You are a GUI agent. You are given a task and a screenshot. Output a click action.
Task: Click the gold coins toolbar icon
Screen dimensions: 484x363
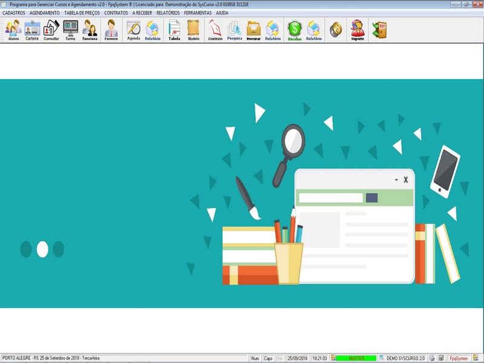(335, 29)
